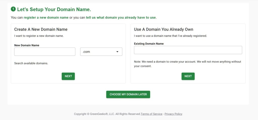Click the "Let's Setup Your Domain Name" title
This screenshot has height=120, width=258.
(54, 10)
